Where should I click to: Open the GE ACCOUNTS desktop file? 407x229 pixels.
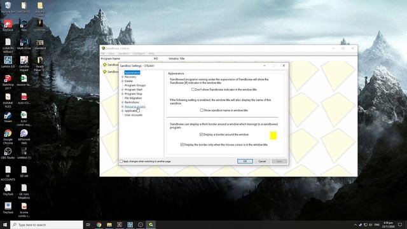pyautogui.click(x=8, y=173)
